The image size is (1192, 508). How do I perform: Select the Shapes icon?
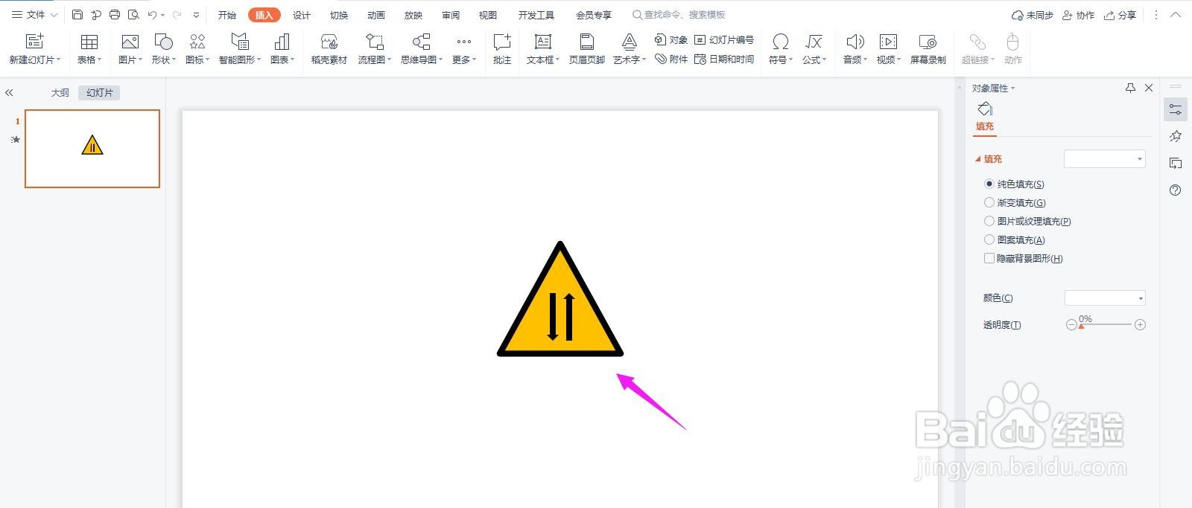pyautogui.click(x=163, y=42)
